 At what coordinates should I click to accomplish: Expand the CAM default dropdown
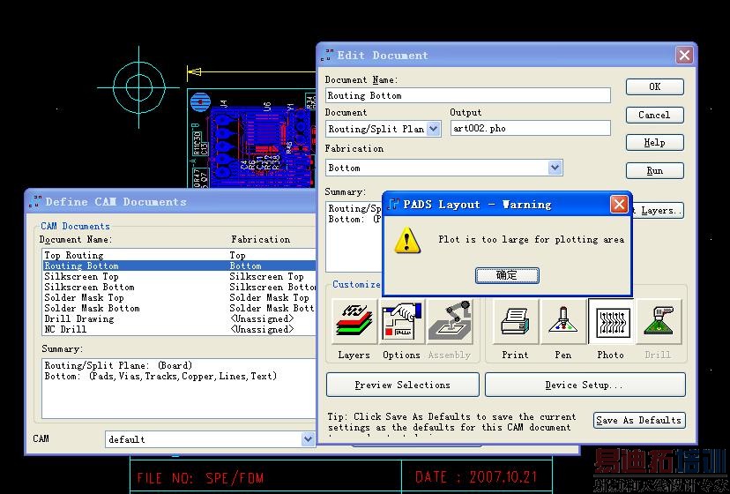(x=308, y=439)
